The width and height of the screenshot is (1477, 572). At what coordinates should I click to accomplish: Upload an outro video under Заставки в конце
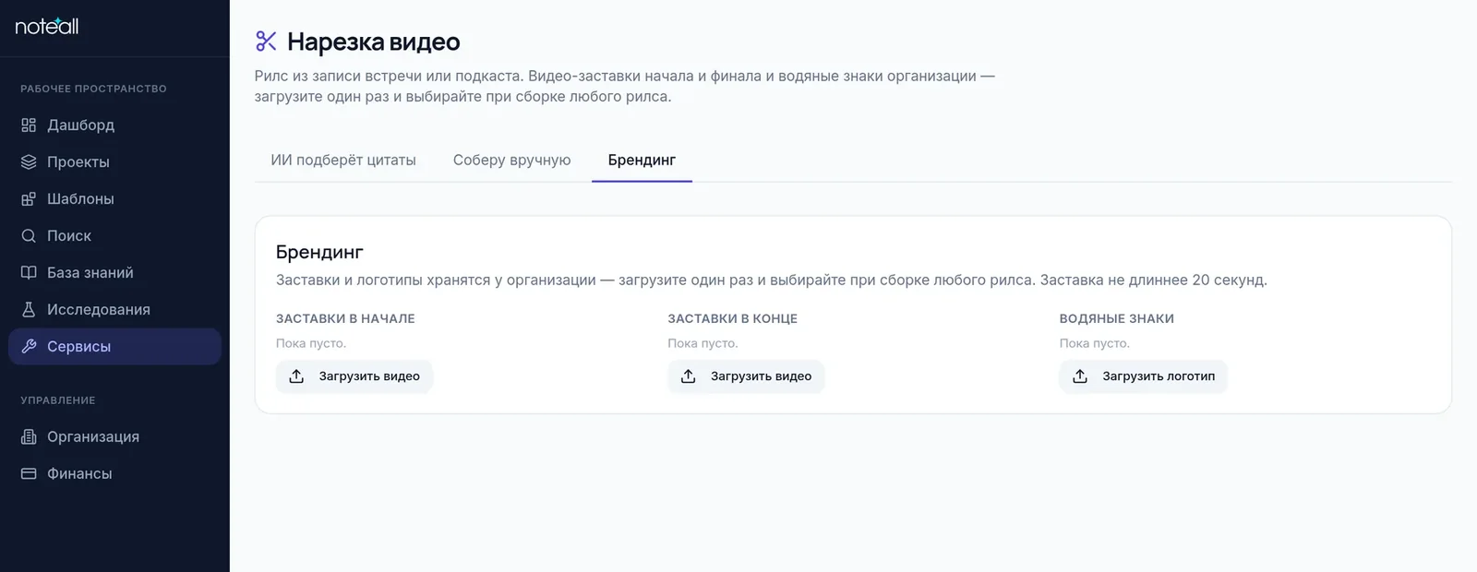(746, 376)
